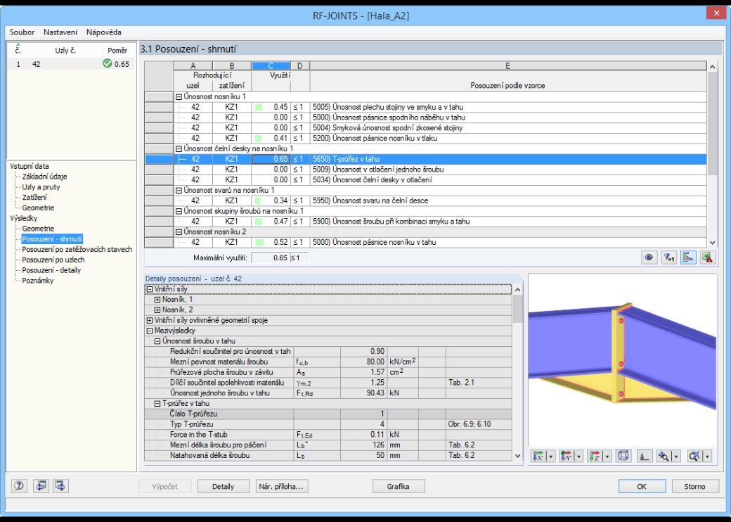Click the dimension display icon in graphic toolbar
731x522 pixels.
645,457
